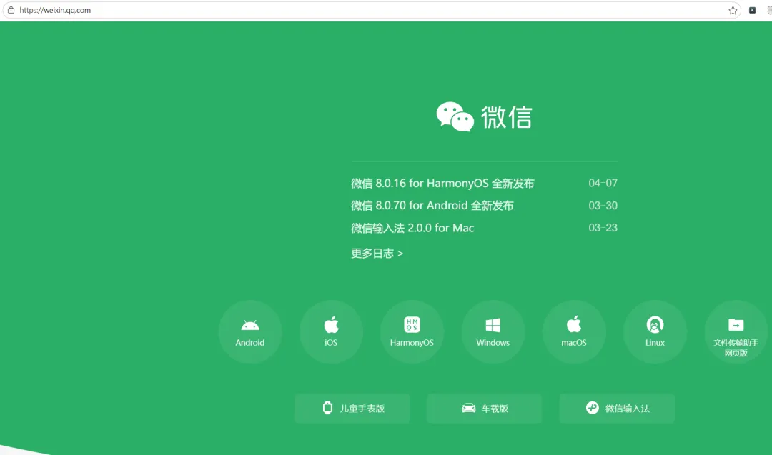Open the X extension icon in toolbar
Viewport: 772px width, 455px height.
point(752,10)
